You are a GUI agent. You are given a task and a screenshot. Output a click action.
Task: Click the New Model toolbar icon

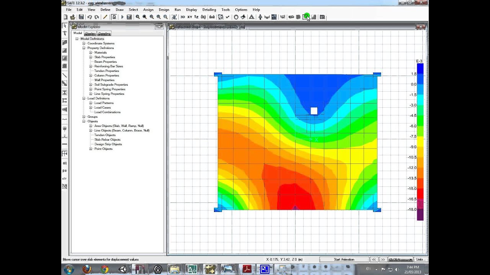coord(65,17)
